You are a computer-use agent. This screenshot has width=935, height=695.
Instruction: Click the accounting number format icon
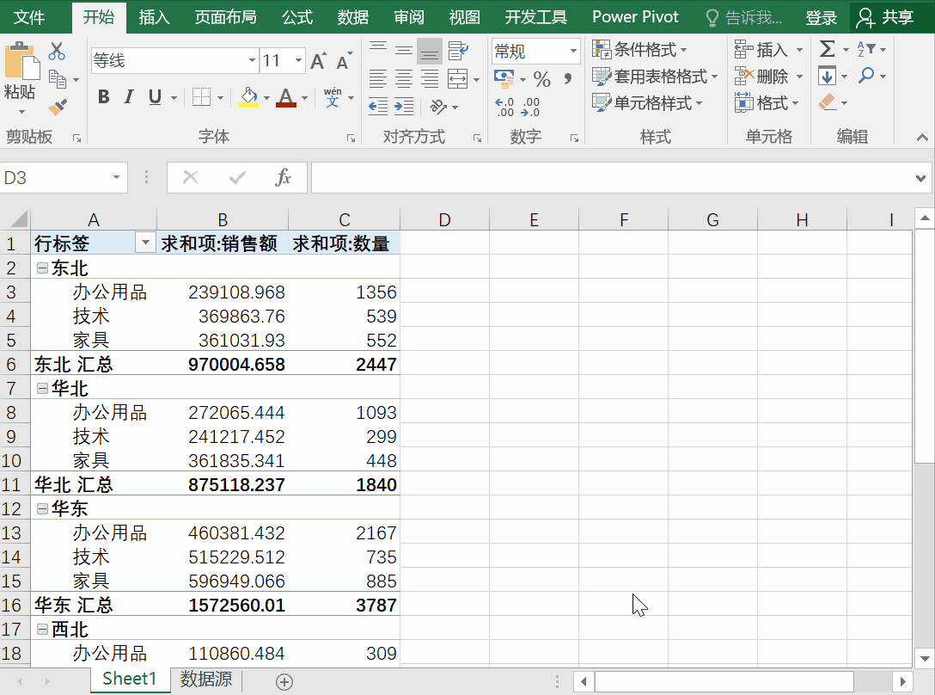504,79
